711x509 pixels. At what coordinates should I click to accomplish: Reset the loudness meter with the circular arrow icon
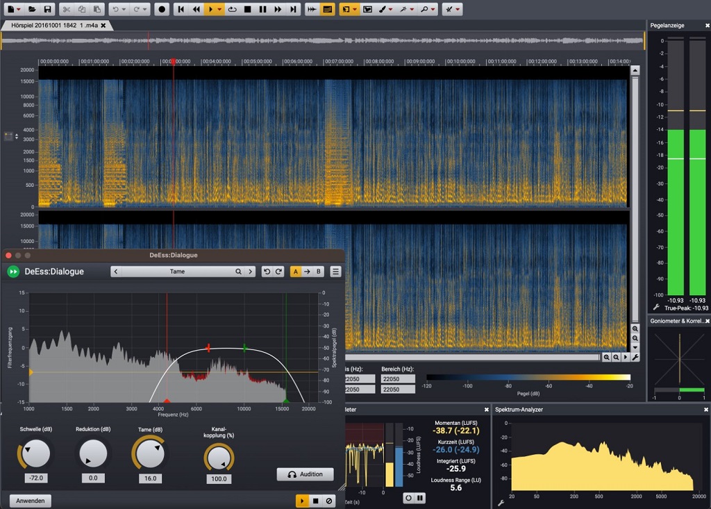[408, 498]
